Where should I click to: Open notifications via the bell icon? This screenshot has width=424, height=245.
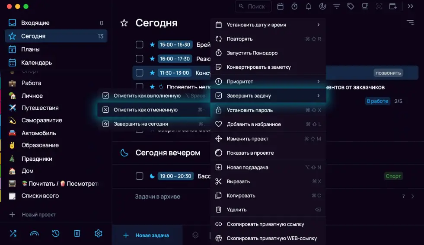[309, 6]
